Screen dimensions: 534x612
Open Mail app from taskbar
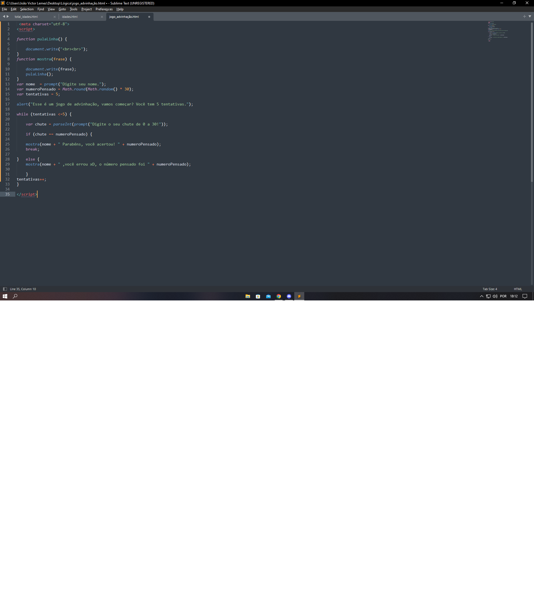(x=268, y=296)
